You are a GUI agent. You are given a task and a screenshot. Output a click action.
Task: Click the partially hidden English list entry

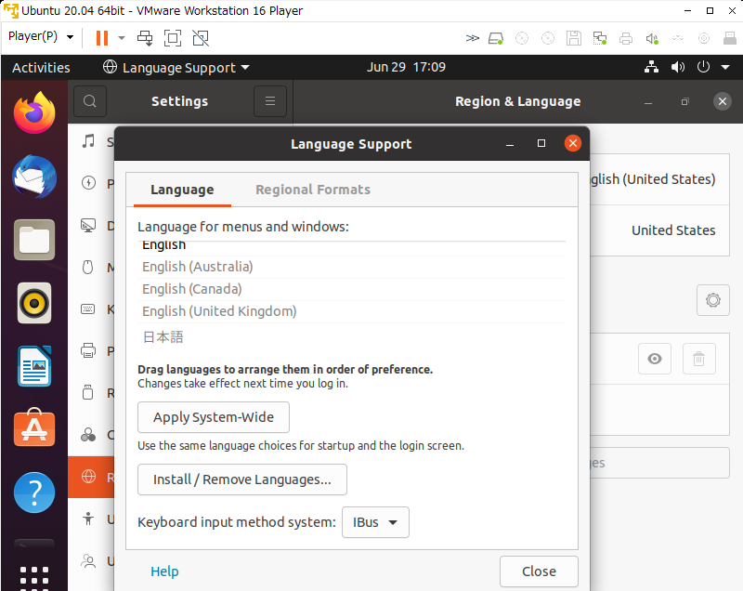tap(352, 248)
